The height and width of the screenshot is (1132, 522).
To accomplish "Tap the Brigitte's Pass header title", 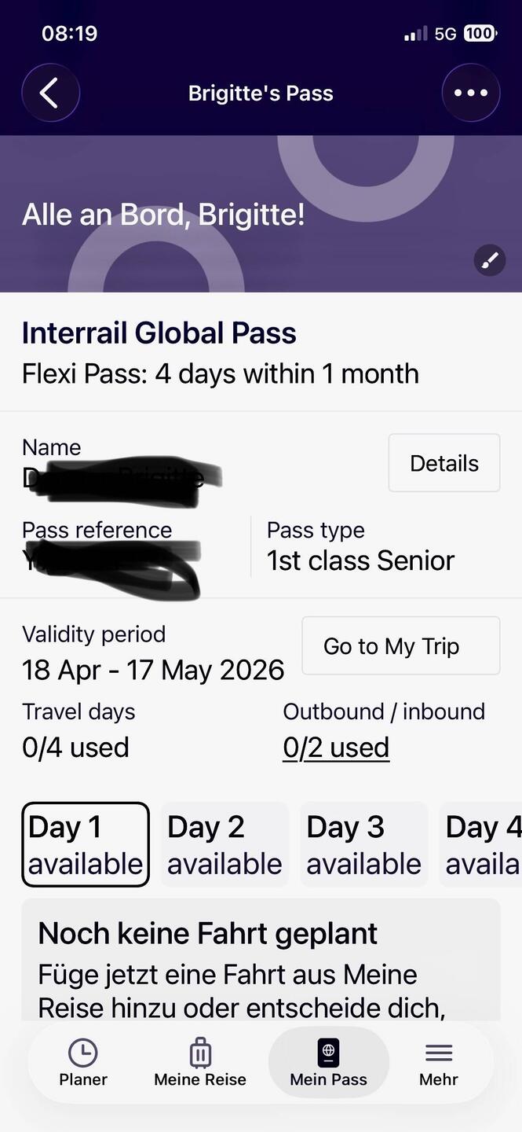I will pos(261,94).
